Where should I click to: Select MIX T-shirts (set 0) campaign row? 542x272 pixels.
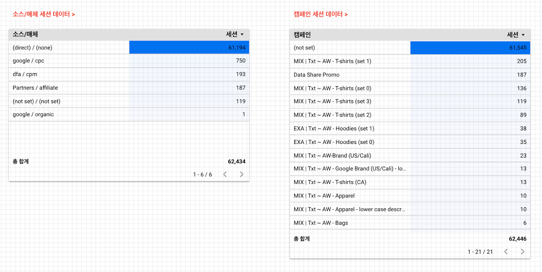tap(410, 88)
